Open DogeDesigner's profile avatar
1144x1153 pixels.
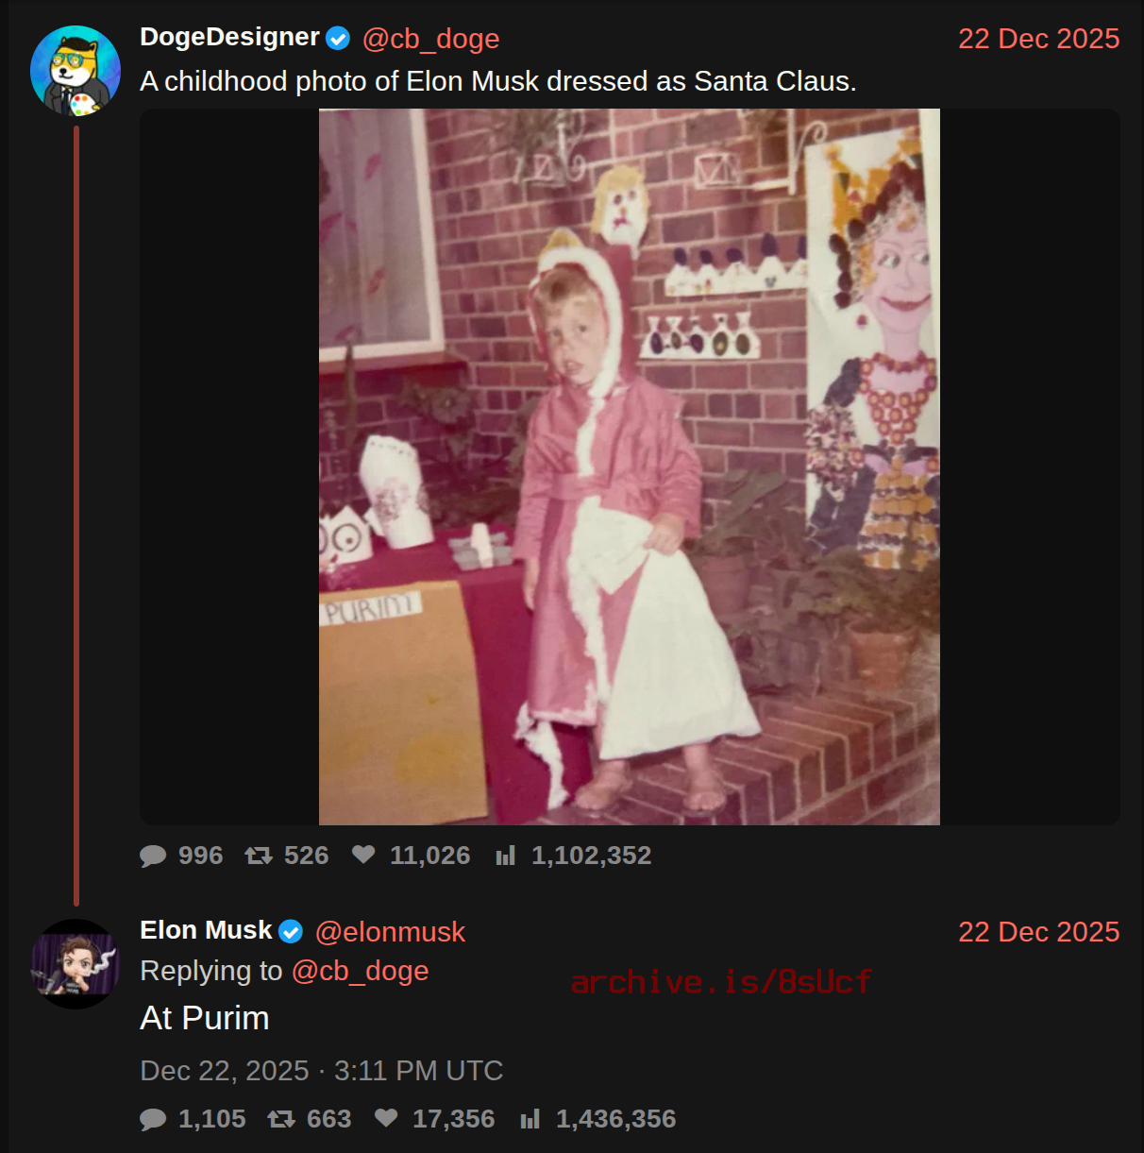tap(76, 71)
